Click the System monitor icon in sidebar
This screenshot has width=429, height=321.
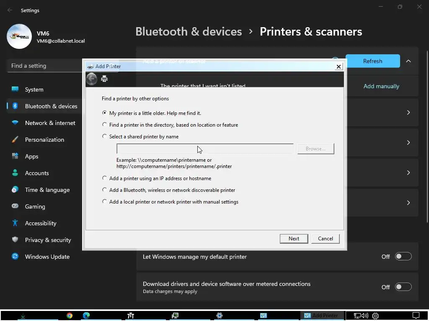[15, 89]
